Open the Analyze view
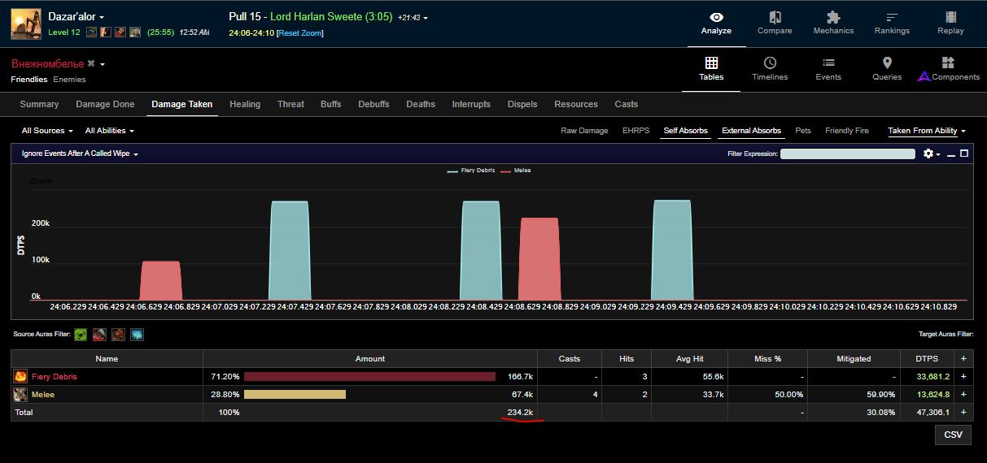Image resolution: width=987 pixels, height=463 pixels. pos(716,23)
